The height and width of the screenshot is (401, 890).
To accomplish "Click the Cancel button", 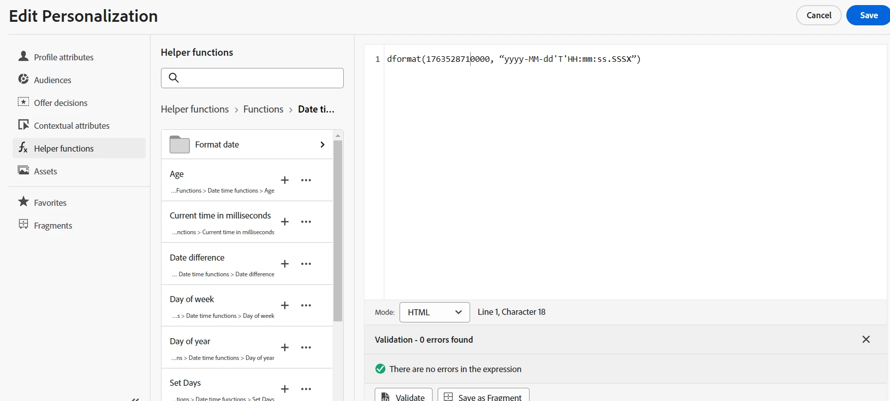I will pyautogui.click(x=819, y=15).
